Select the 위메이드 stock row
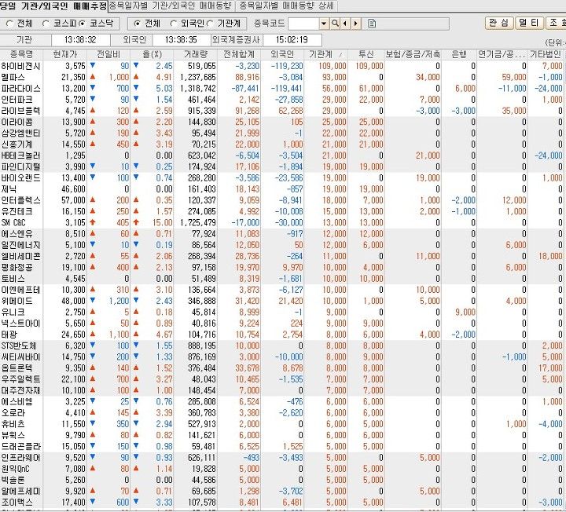The height and width of the screenshot is (512, 566). tap(281, 301)
